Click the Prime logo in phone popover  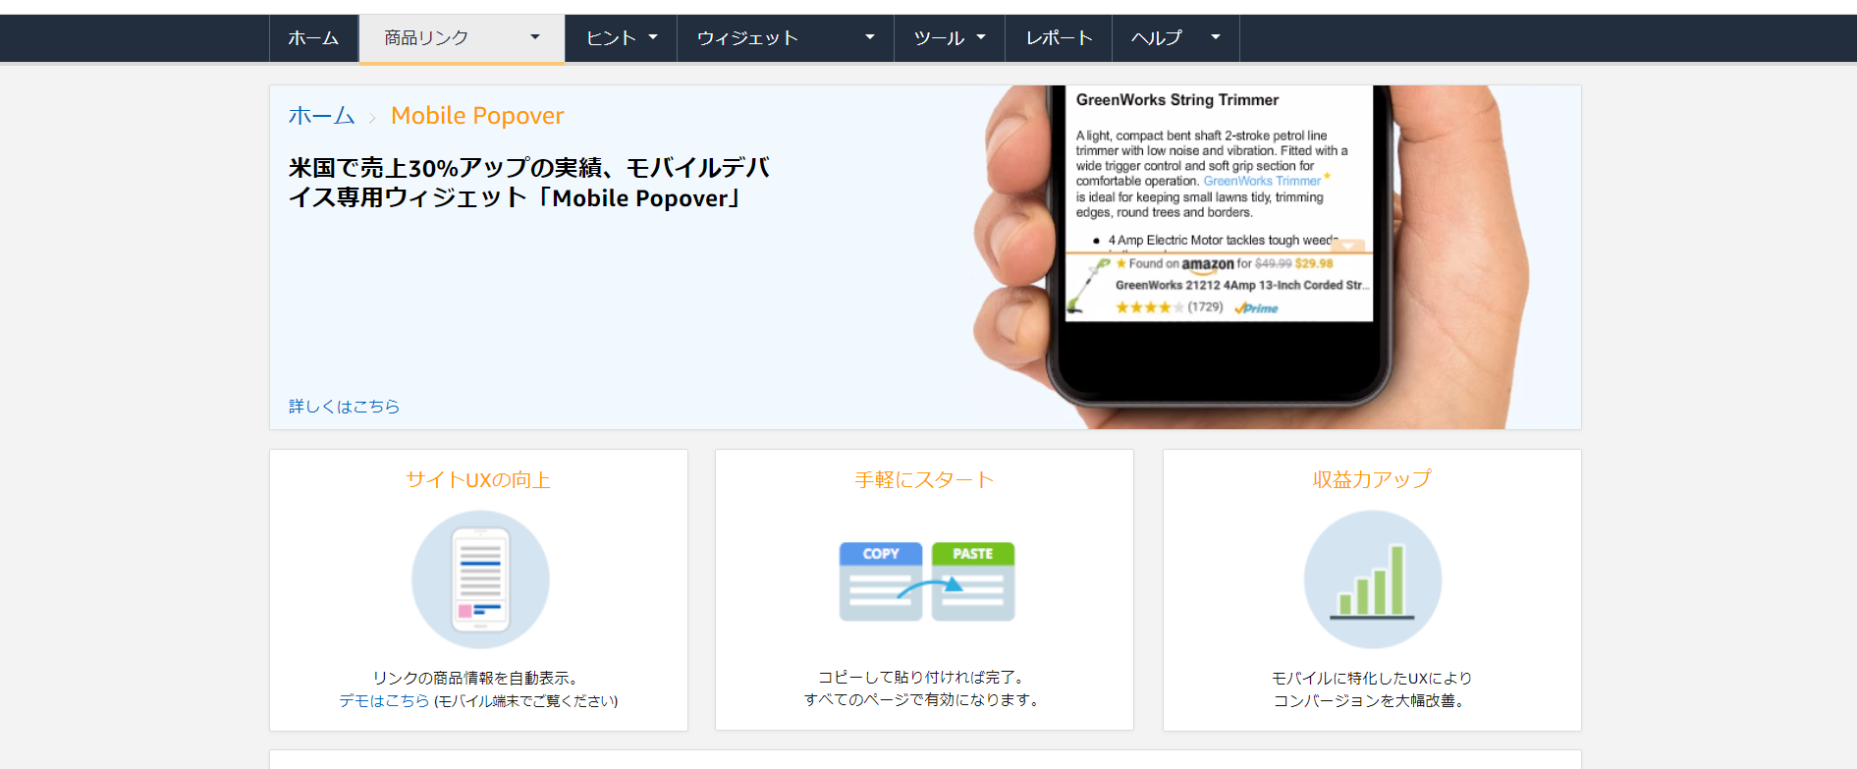[1256, 308]
